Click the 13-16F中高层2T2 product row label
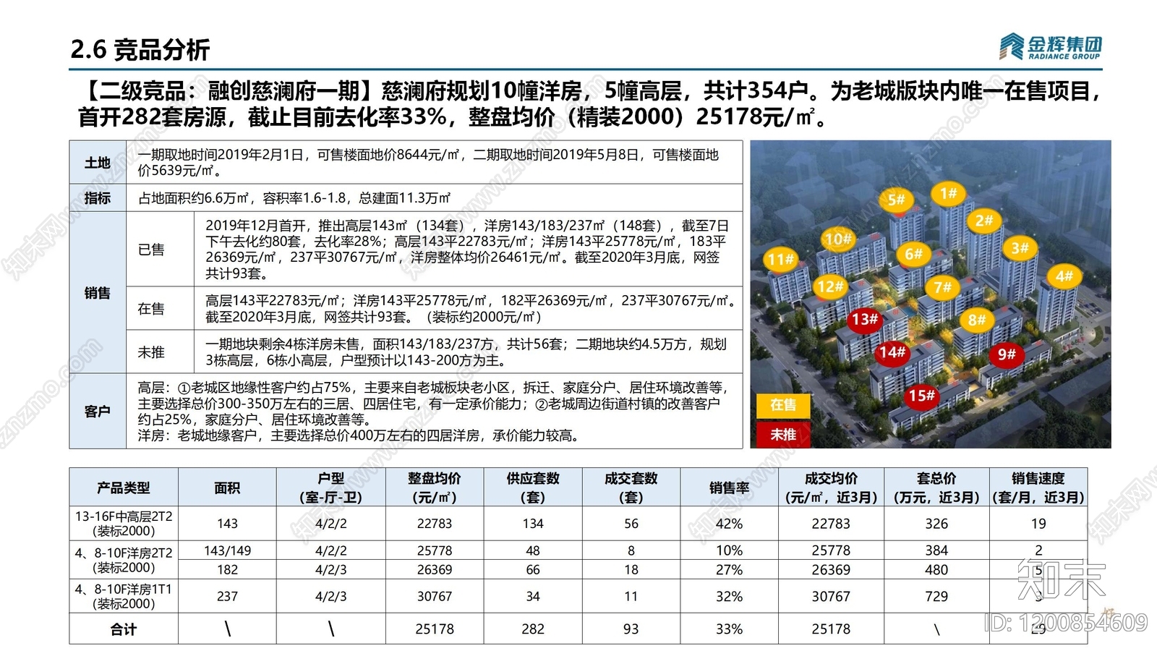 [124, 523]
